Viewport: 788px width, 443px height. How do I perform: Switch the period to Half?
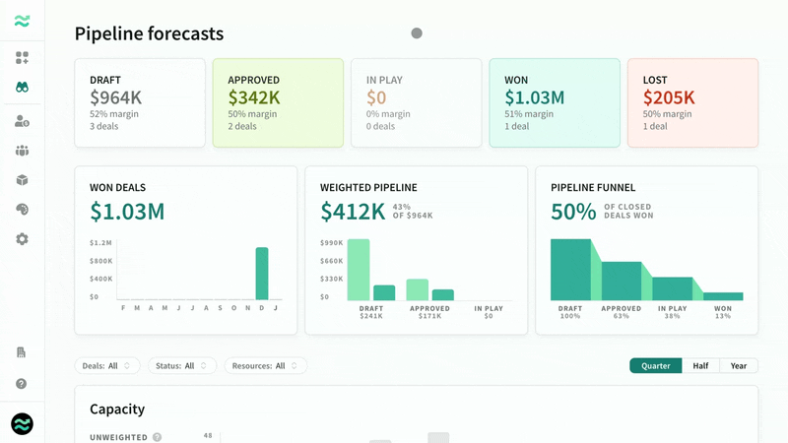point(700,365)
